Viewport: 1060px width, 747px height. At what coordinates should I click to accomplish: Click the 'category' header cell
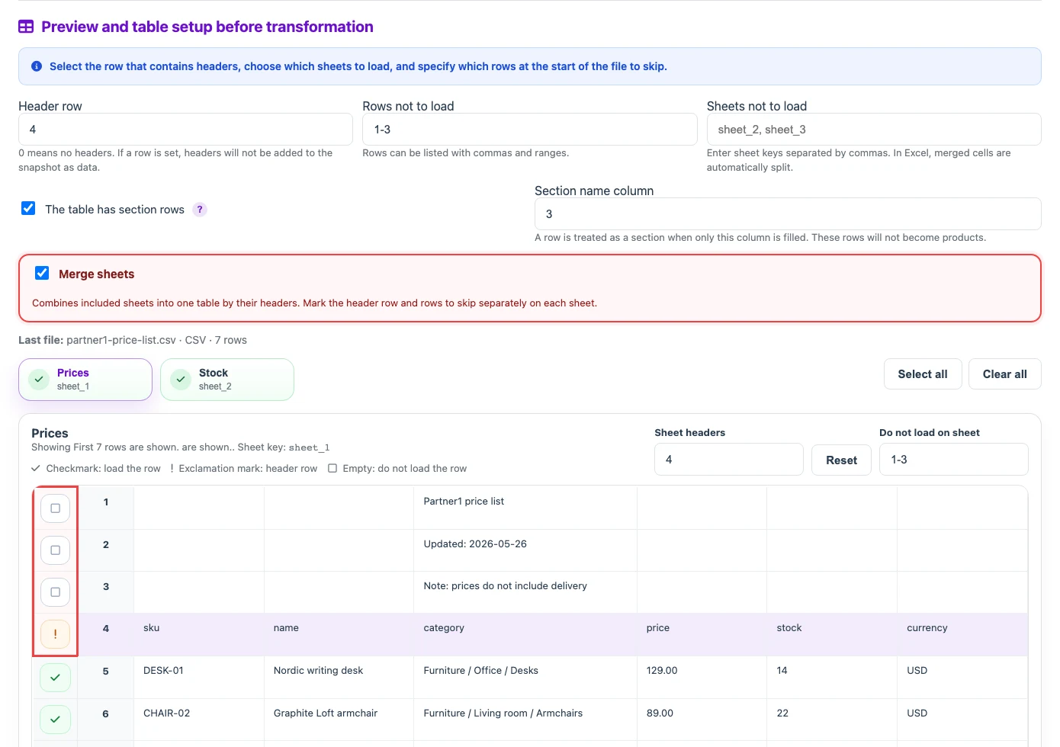(x=525, y=634)
